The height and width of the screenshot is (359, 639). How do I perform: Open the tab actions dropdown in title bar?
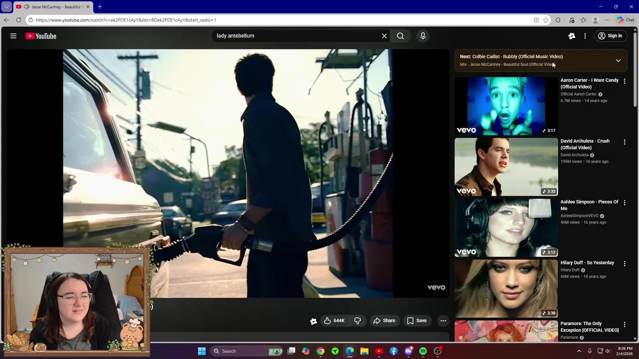[6, 6]
